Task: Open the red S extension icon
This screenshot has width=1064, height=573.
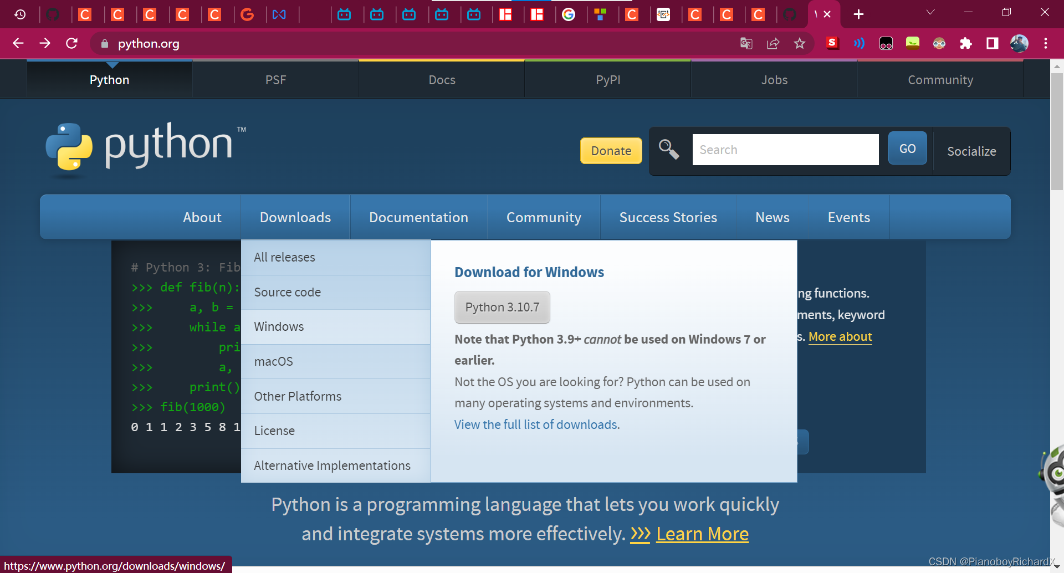Action: (x=832, y=43)
